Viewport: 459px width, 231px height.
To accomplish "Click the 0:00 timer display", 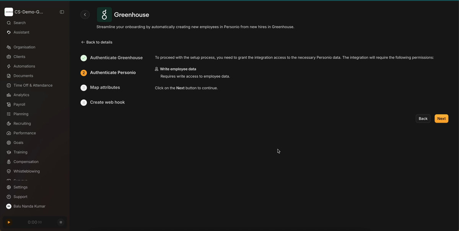I will pos(35,222).
